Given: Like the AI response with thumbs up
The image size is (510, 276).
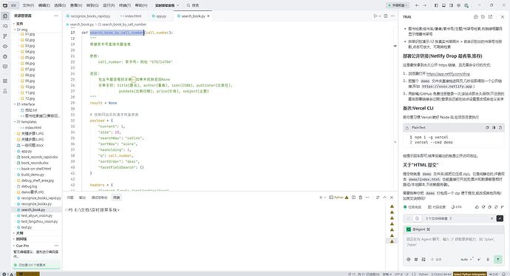Looking at the screenshot, I should [477, 206].
